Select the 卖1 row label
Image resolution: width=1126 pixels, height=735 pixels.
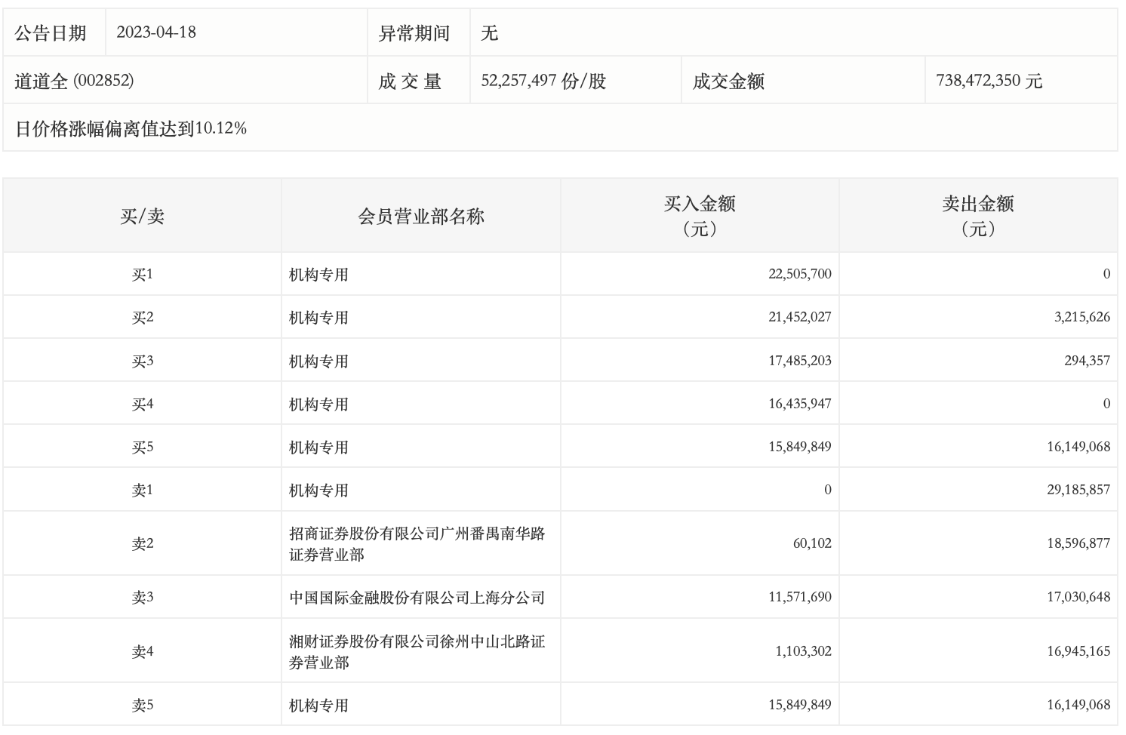[x=142, y=491]
